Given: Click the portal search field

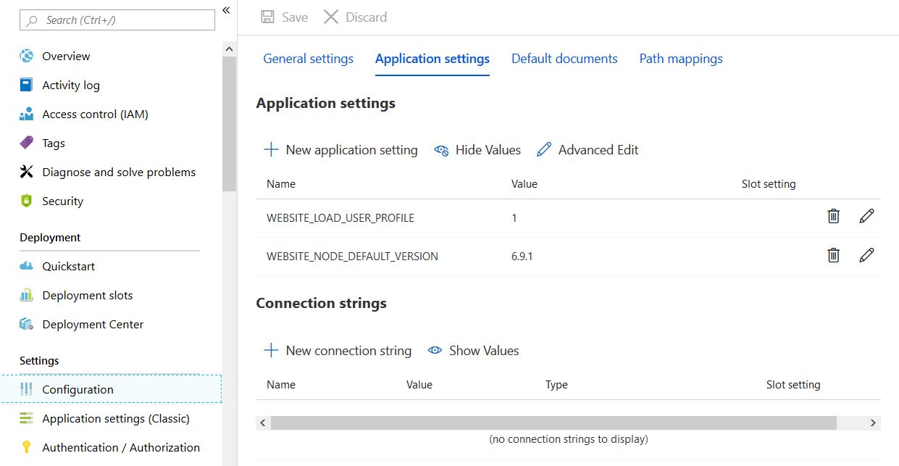Looking at the screenshot, I should click(116, 20).
